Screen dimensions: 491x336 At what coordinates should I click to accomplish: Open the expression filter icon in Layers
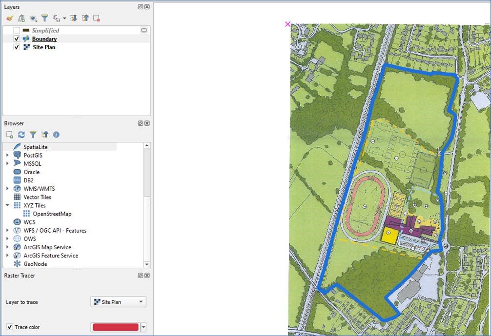click(x=56, y=18)
